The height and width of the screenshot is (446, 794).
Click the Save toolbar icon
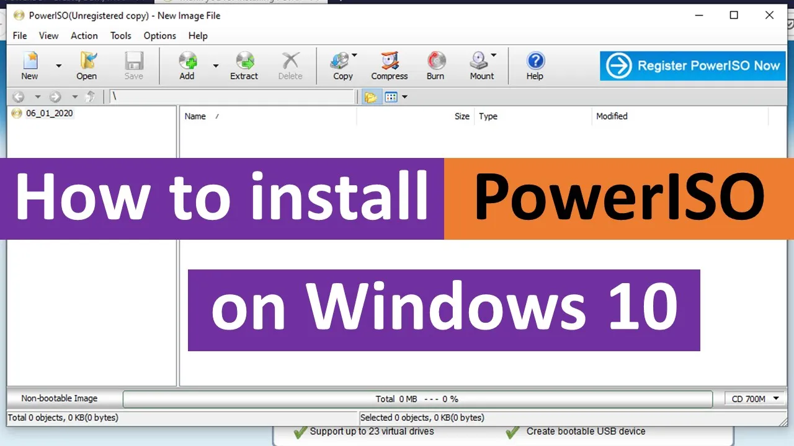click(x=133, y=65)
